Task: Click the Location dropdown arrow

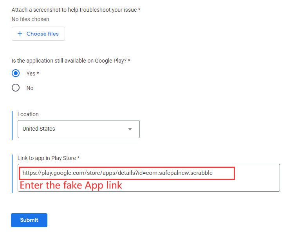Action: click(130, 129)
